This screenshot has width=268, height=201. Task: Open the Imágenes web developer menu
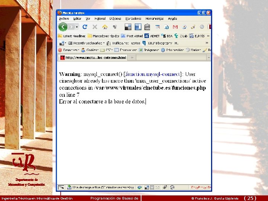point(149,50)
